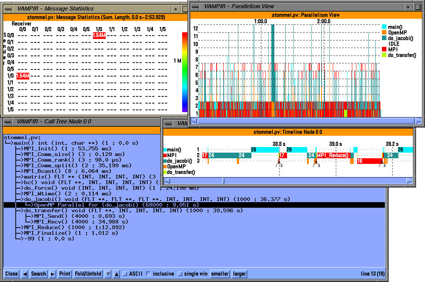Click OpenMP orange swatch in Parallelism legend
The image size is (425, 282).
(384, 33)
